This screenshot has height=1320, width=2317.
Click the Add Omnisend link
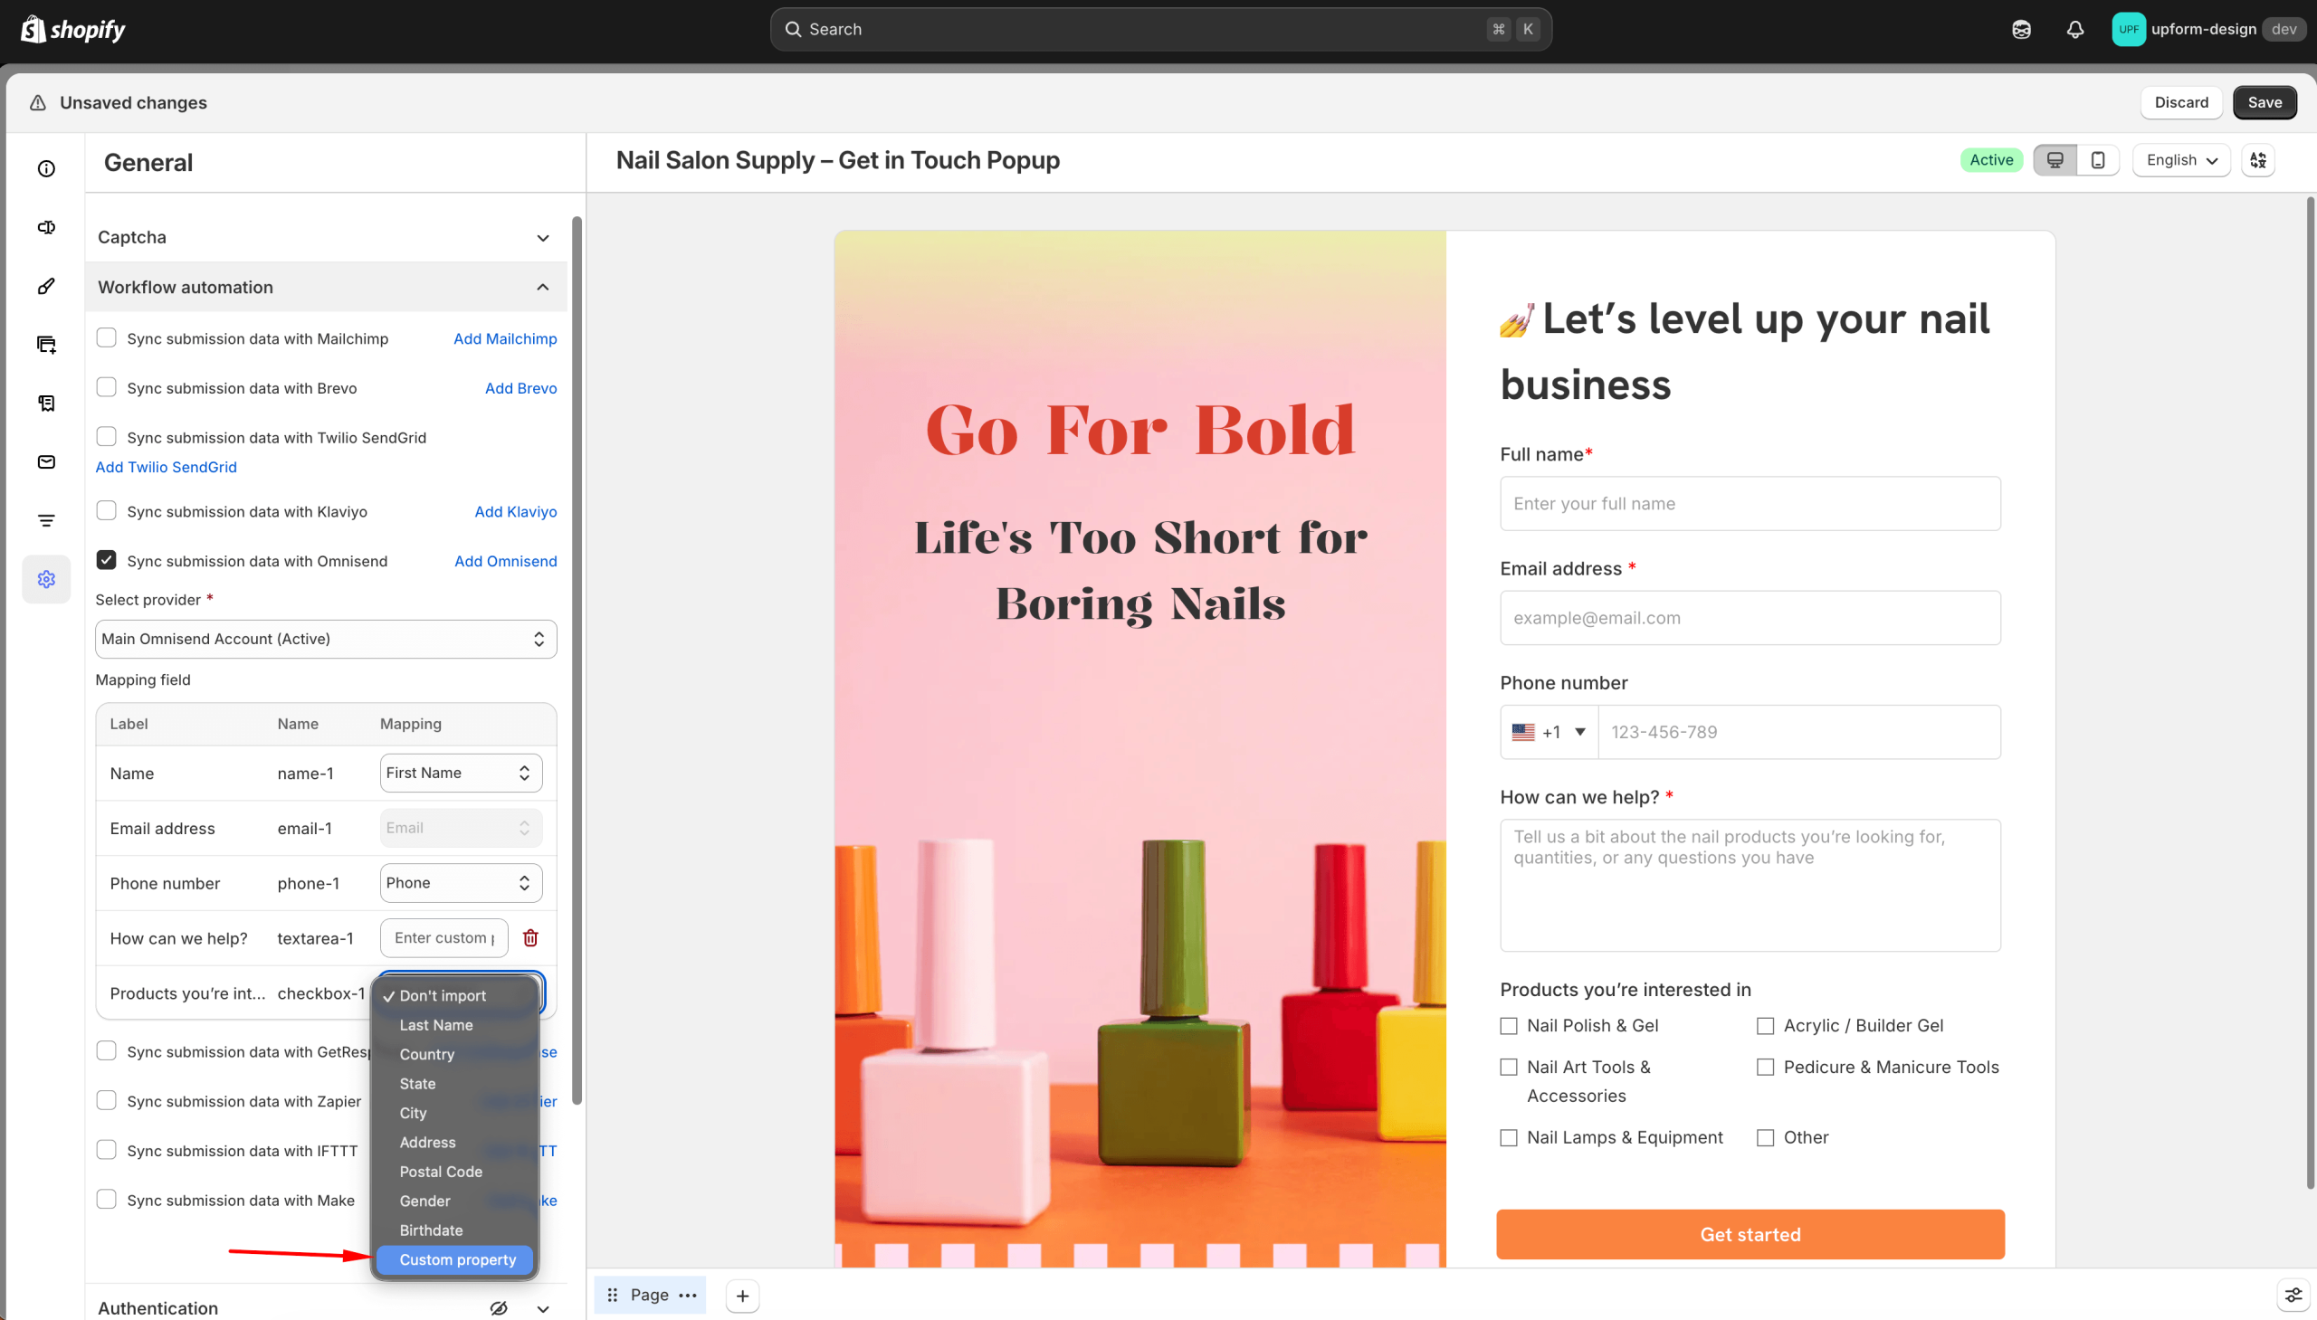(x=505, y=561)
